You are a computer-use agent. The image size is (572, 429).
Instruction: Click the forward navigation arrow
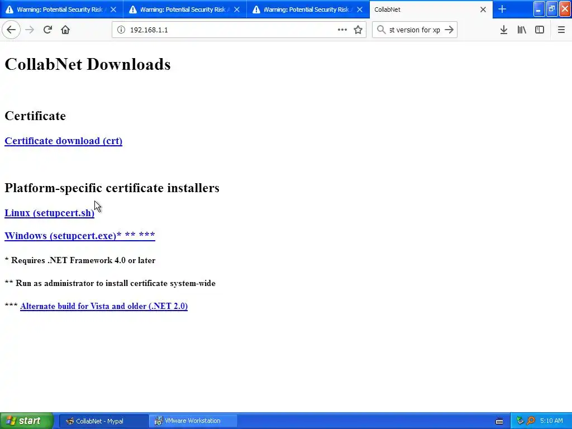pyautogui.click(x=30, y=30)
